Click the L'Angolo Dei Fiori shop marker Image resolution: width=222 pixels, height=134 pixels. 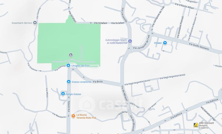coord(68,66)
